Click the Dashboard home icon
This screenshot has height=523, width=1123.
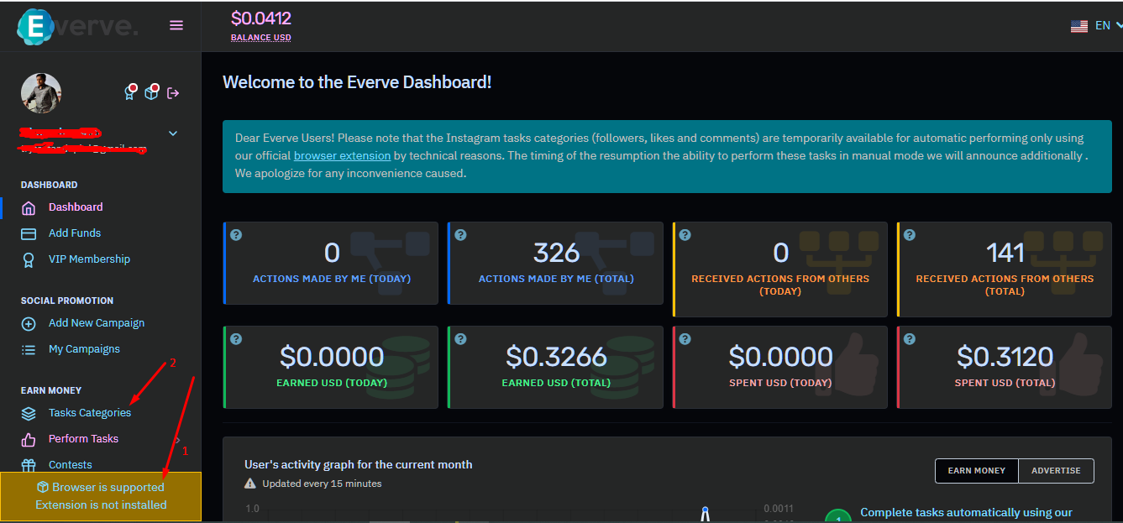pos(29,207)
